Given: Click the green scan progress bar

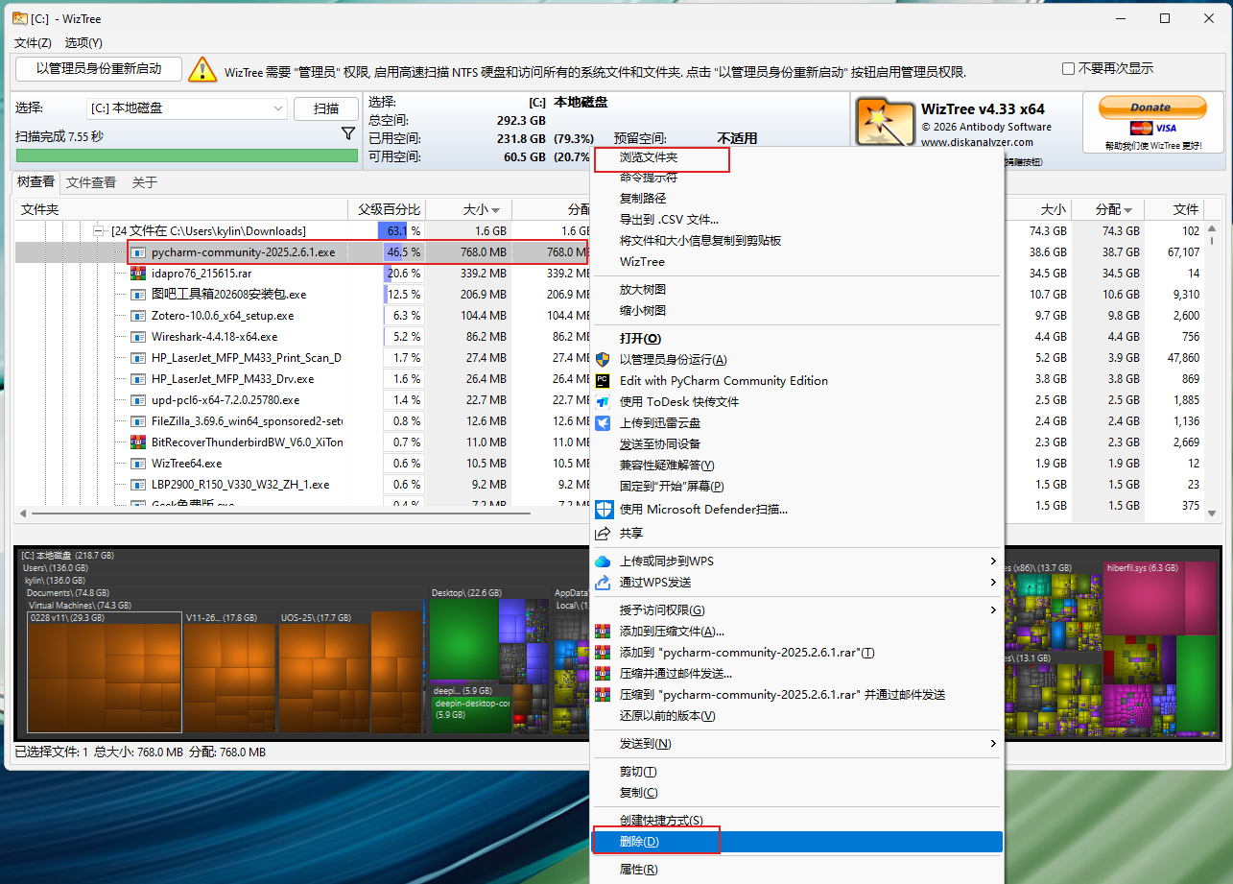Looking at the screenshot, I should pos(187,155).
